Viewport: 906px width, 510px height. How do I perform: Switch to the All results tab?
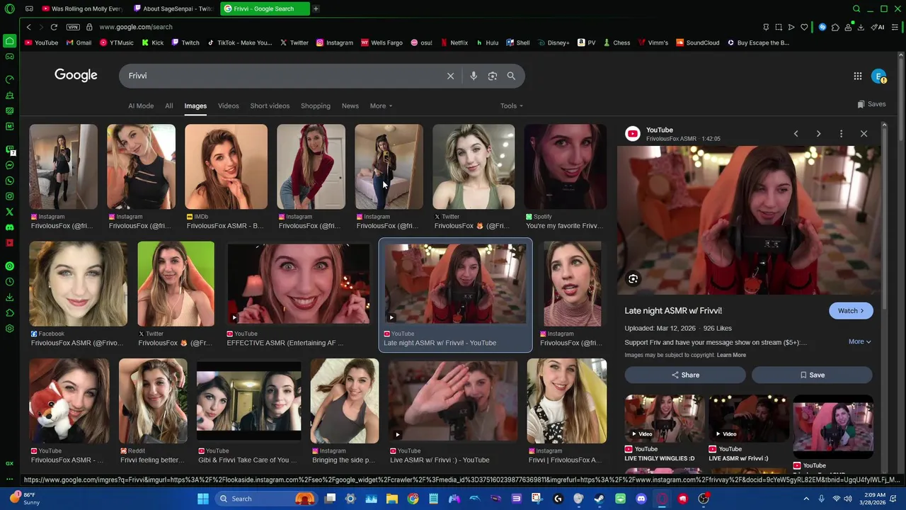point(169,106)
